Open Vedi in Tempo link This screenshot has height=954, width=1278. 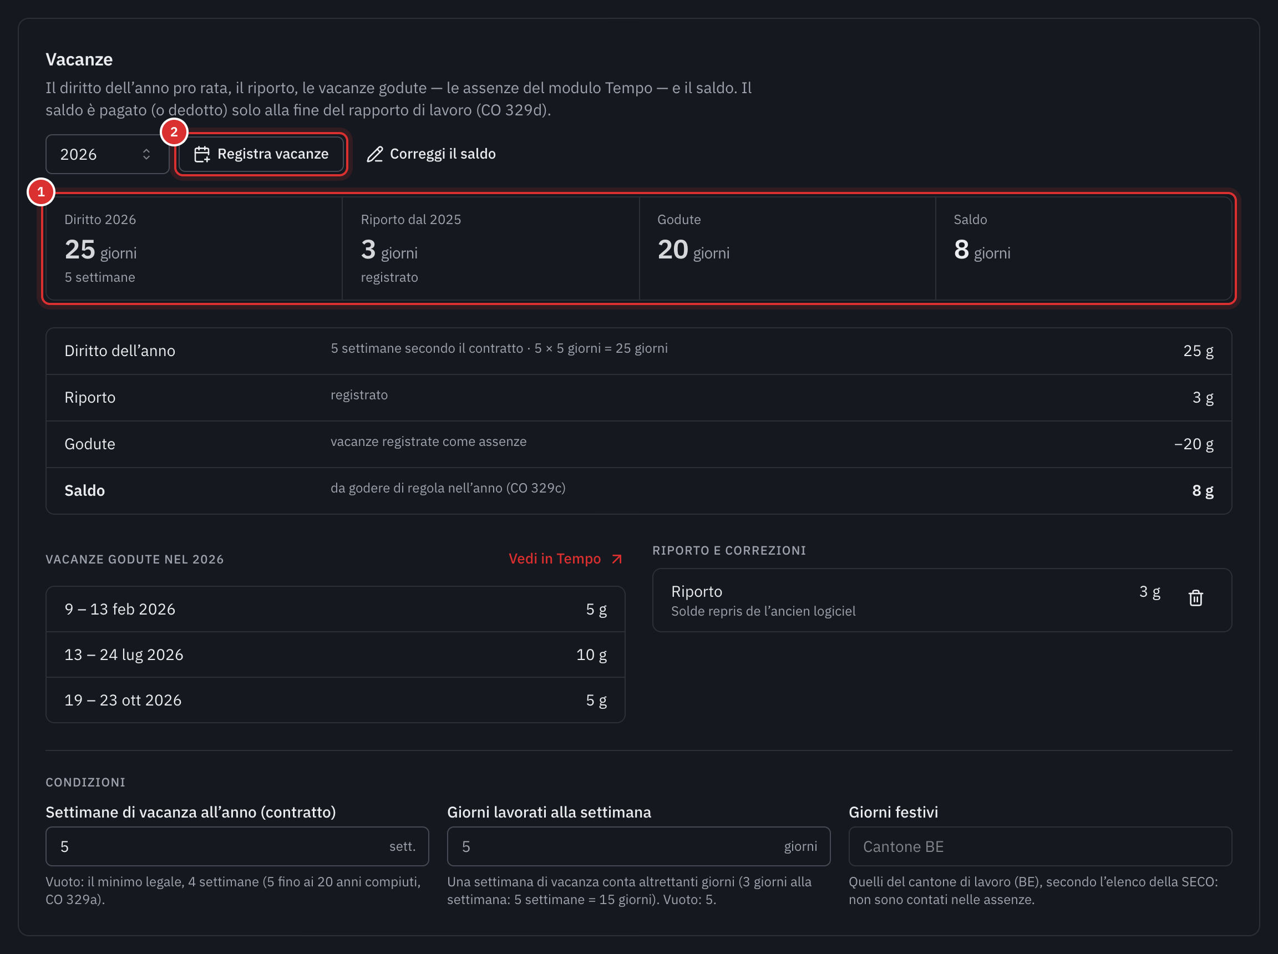(x=565, y=559)
